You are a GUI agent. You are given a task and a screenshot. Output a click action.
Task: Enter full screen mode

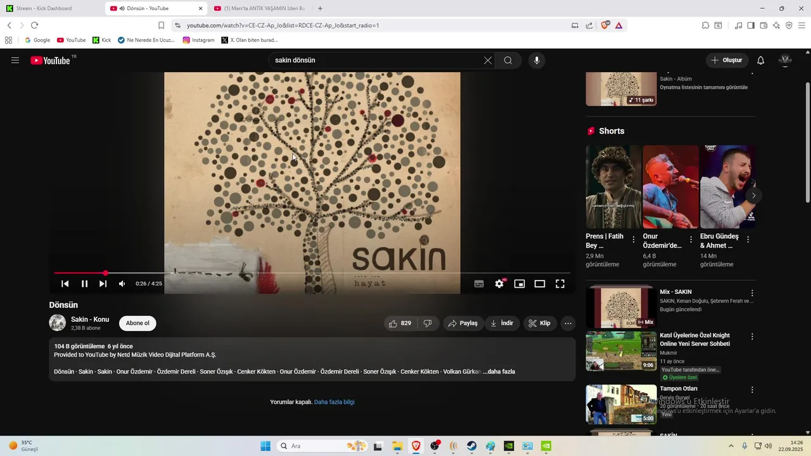560,284
